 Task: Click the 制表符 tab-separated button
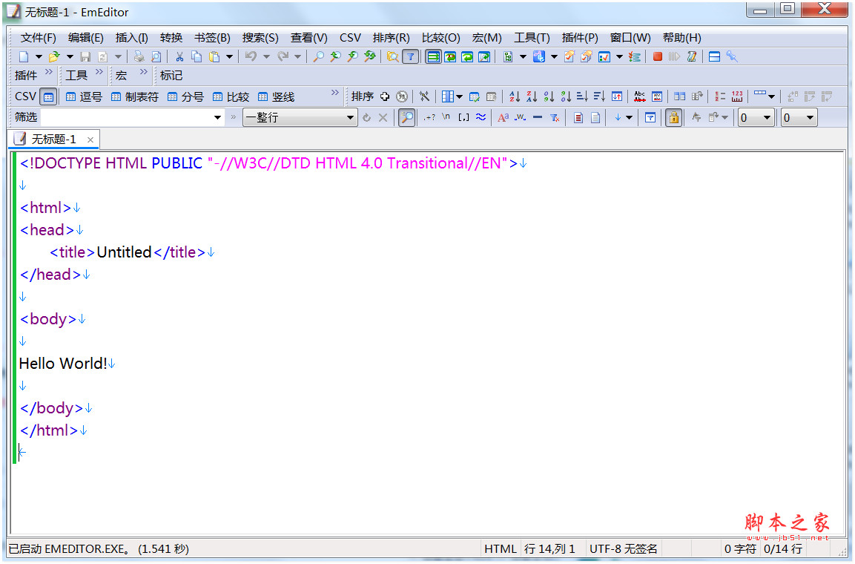[134, 96]
